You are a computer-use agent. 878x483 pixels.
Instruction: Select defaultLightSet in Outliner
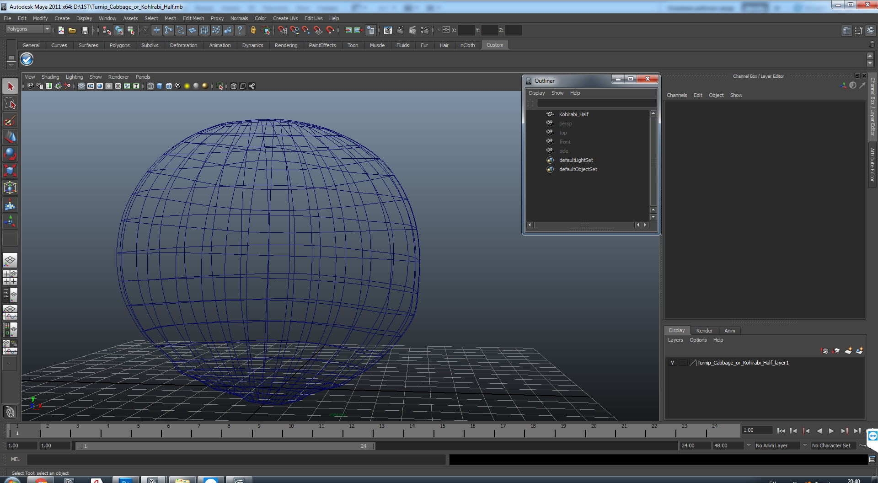click(576, 160)
